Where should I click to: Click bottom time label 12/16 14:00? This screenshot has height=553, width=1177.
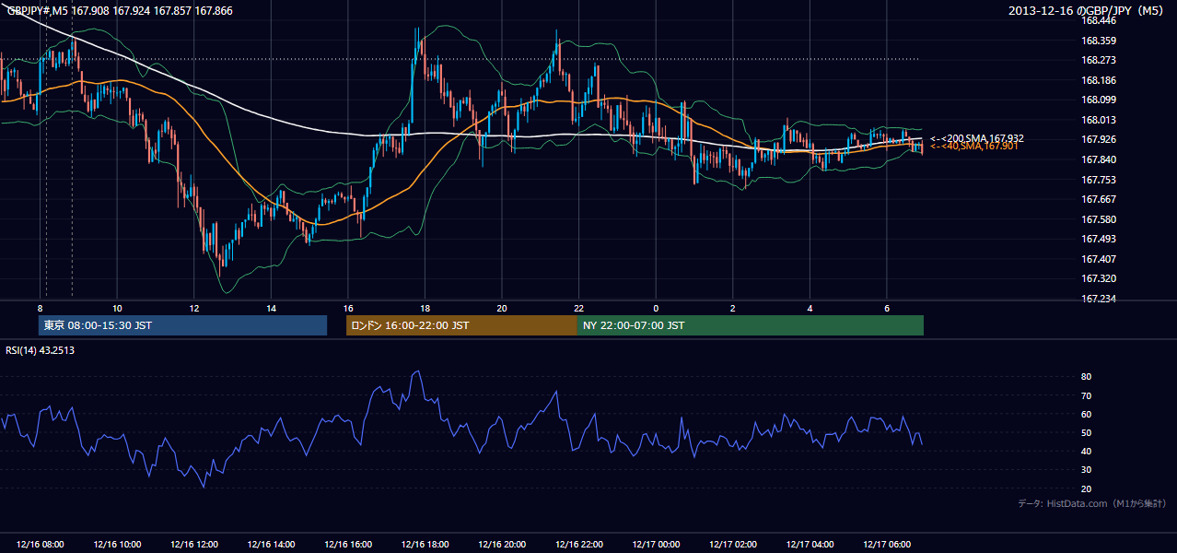[271, 545]
